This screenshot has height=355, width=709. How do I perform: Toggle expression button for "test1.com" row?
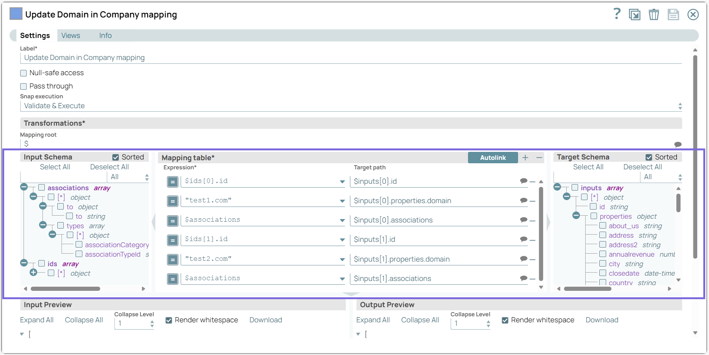(x=173, y=201)
